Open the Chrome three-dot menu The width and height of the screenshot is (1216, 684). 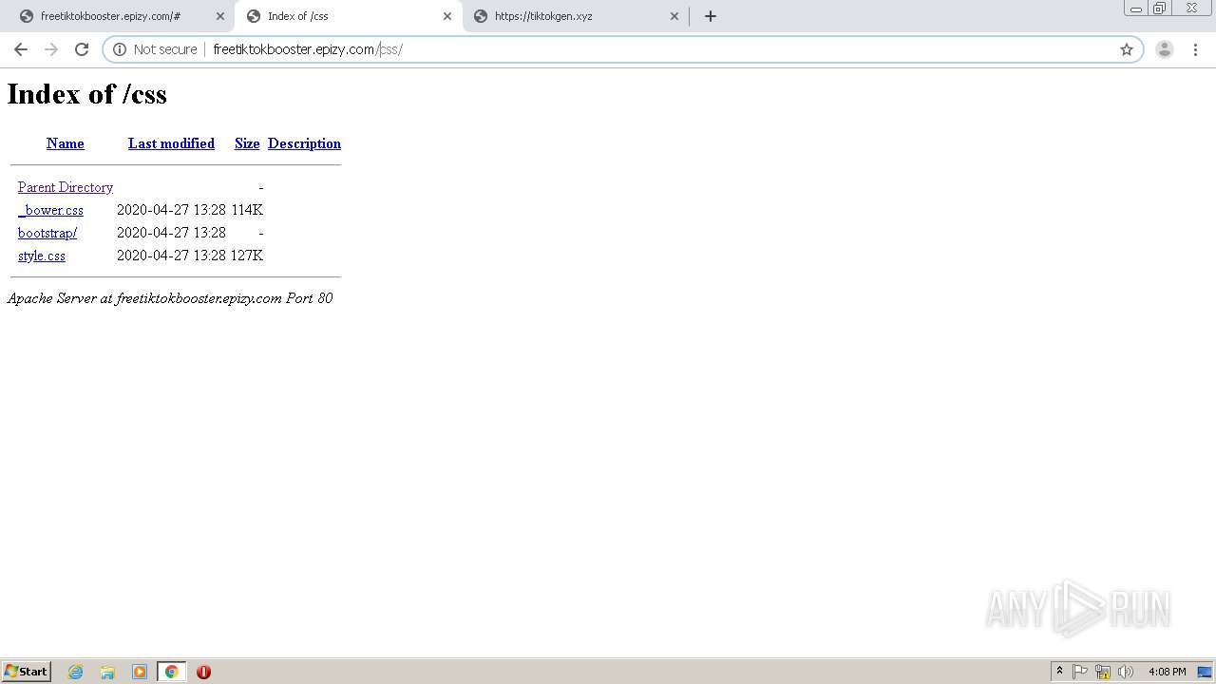[x=1195, y=49]
